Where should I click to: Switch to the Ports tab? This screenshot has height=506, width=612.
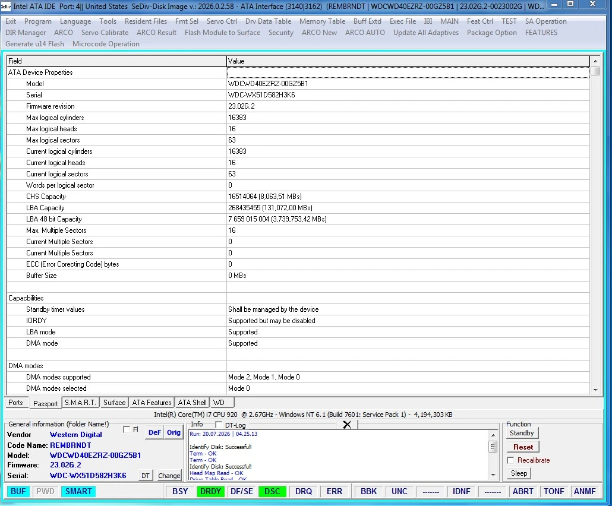(x=15, y=403)
